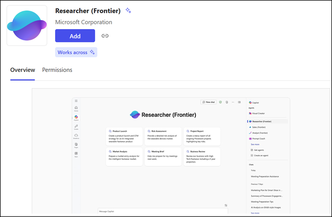Click the Apps sidebar icon
The height and width of the screenshot is (217, 332).
76,154
